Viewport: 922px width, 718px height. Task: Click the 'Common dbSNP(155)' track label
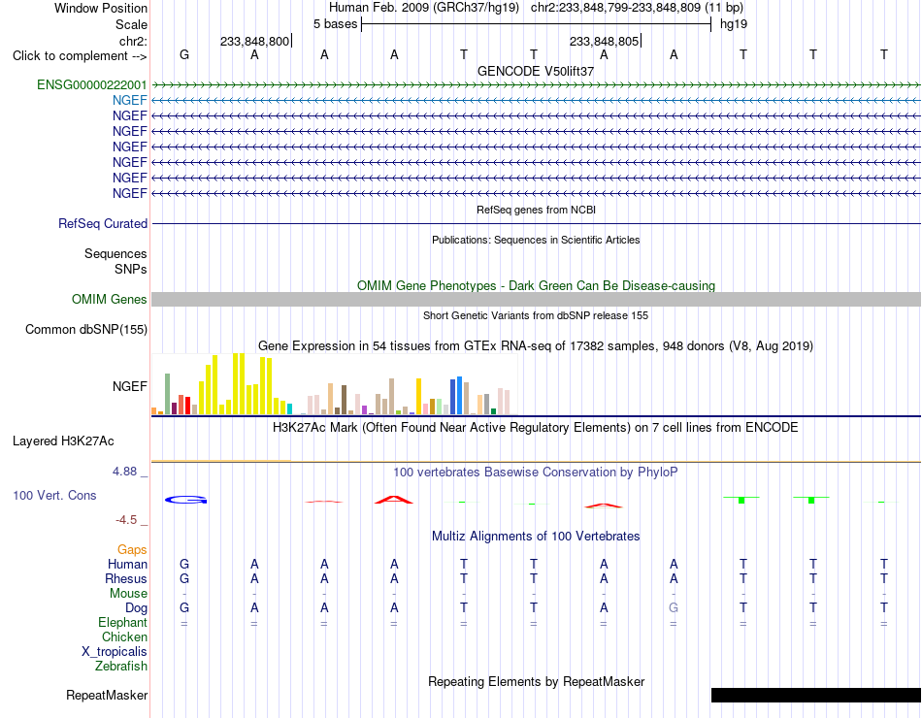pyautogui.click(x=85, y=329)
